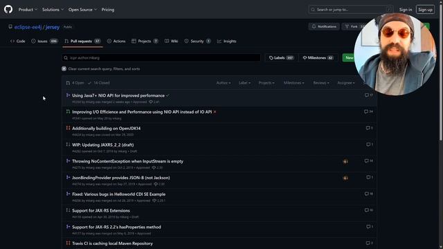The width and height of the screenshot is (443, 249).
Task: Open 'Improving I/O Efficience and Performance' pull request
Action: pyautogui.click(x=142, y=112)
